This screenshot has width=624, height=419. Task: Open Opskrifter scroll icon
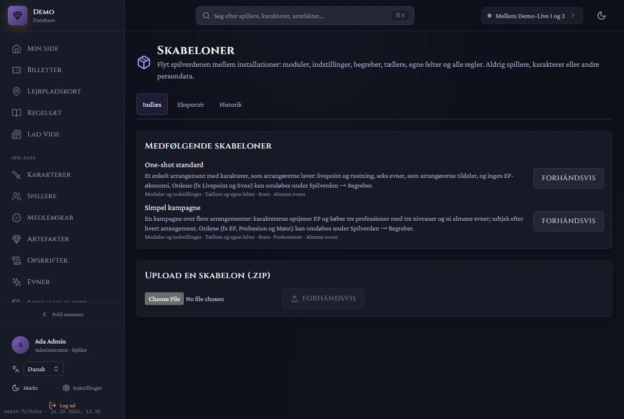click(17, 261)
